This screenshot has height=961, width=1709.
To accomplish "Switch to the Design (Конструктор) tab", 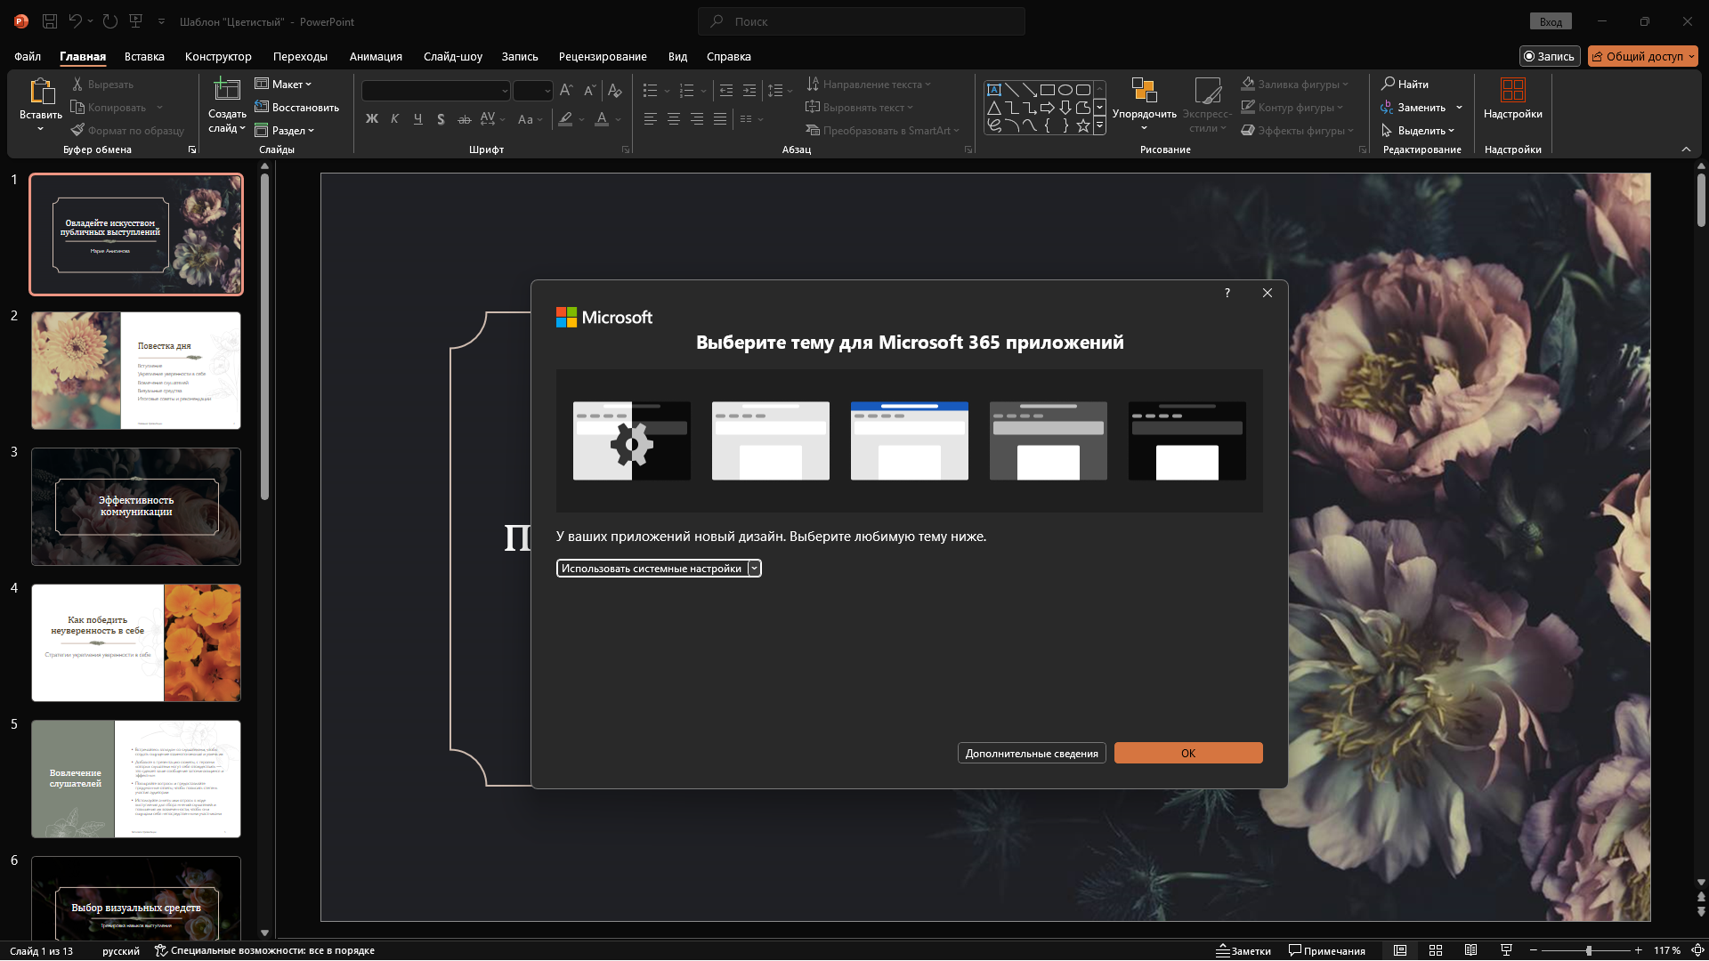I will pyautogui.click(x=218, y=56).
